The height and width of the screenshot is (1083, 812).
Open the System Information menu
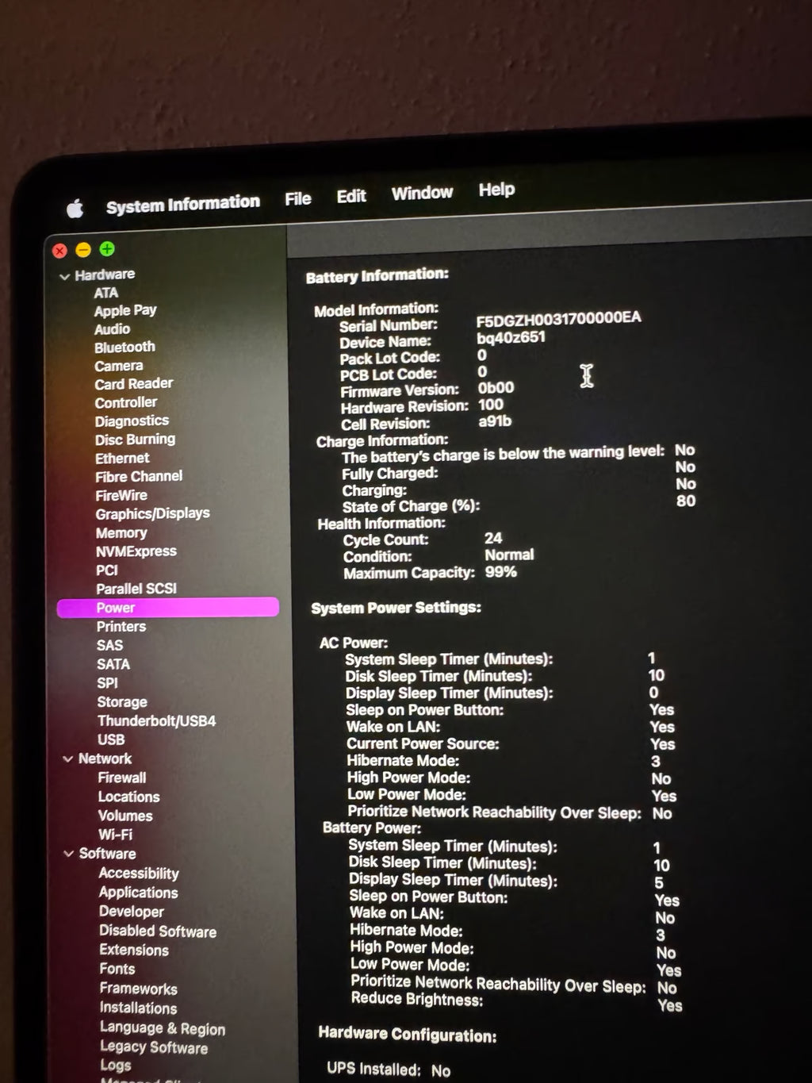[183, 203]
